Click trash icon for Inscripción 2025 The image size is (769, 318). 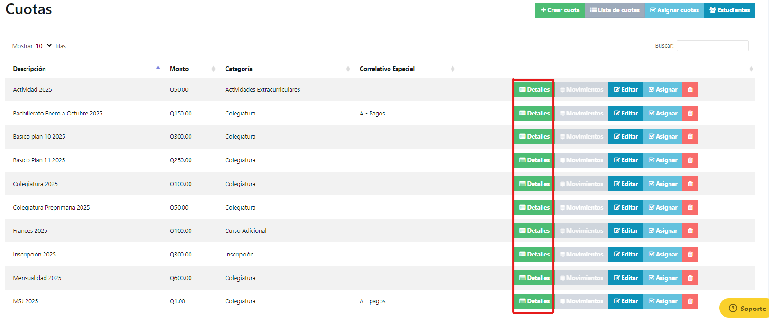point(690,254)
